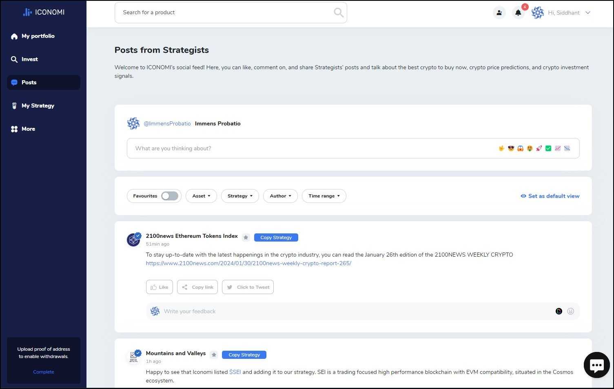
Task: Enable the Favourites filter toggle
Action: (x=169, y=196)
